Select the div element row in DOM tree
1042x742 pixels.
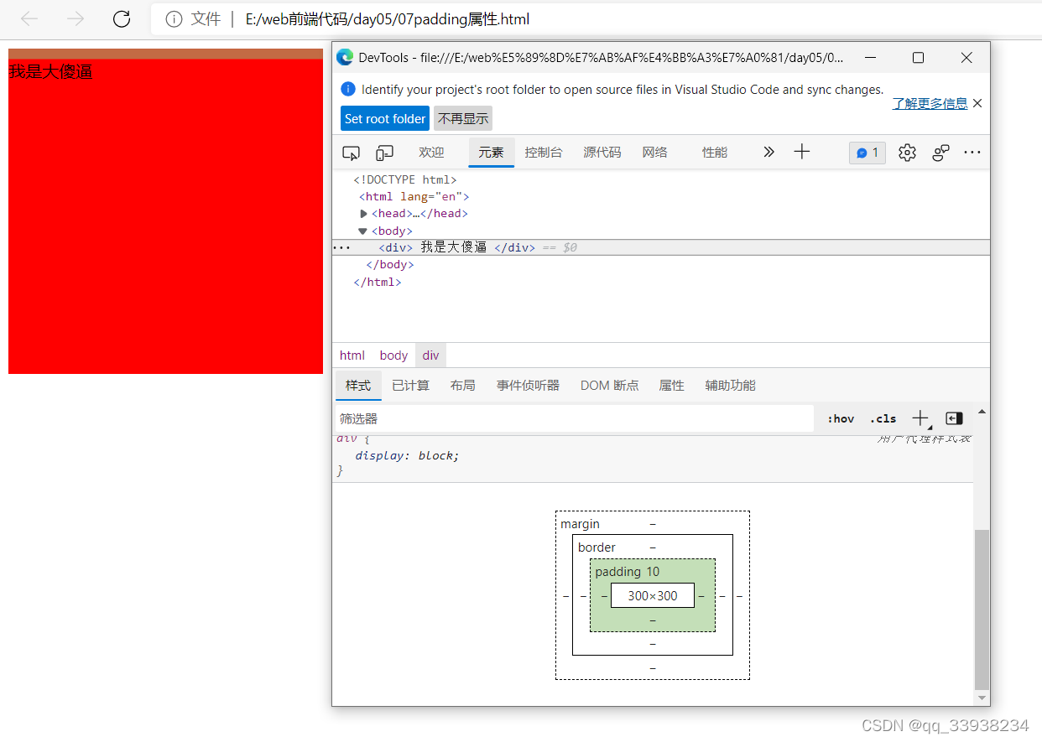[x=661, y=247]
